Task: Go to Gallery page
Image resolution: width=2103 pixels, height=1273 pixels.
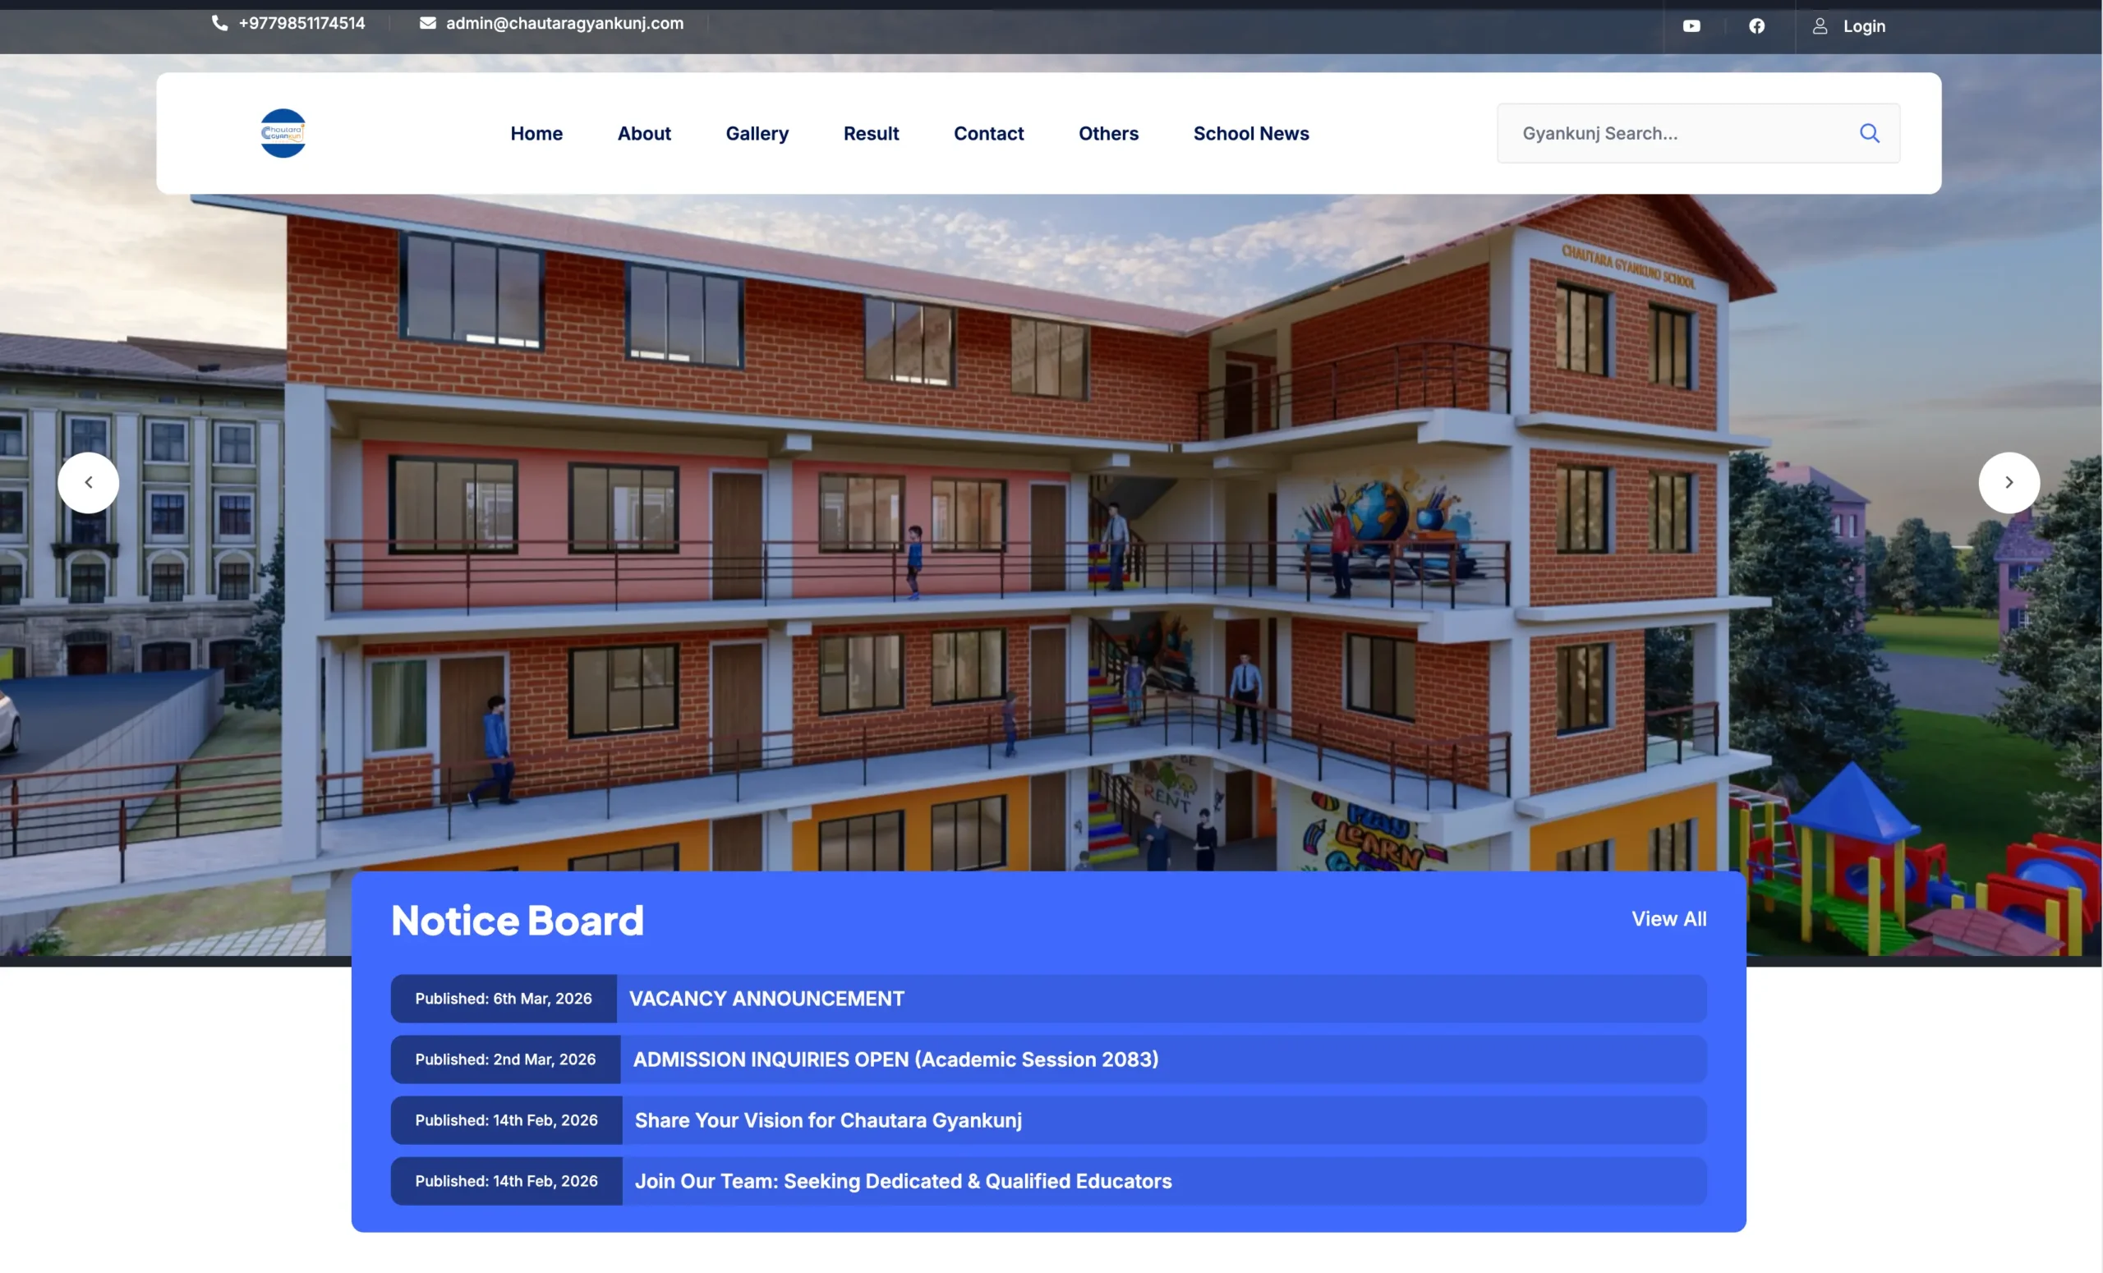Action: [x=757, y=133]
